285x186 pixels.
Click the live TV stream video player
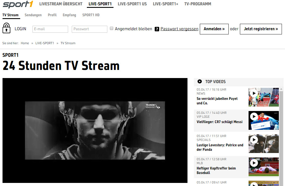(95, 130)
